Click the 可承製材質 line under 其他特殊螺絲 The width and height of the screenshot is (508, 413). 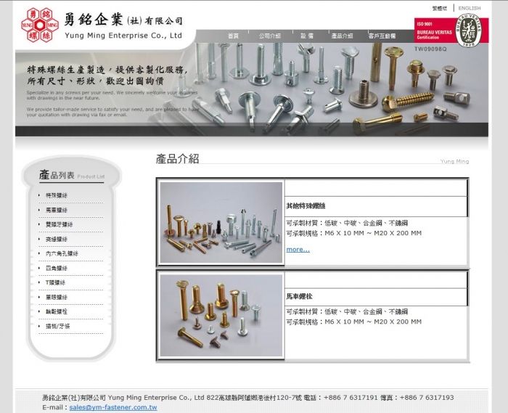pyautogui.click(x=347, y=223)
